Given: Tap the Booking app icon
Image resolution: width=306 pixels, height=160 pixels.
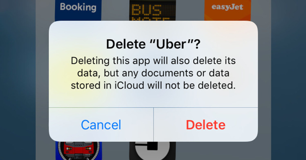Looking at the screenshot, I should click(x=78, y=10).
